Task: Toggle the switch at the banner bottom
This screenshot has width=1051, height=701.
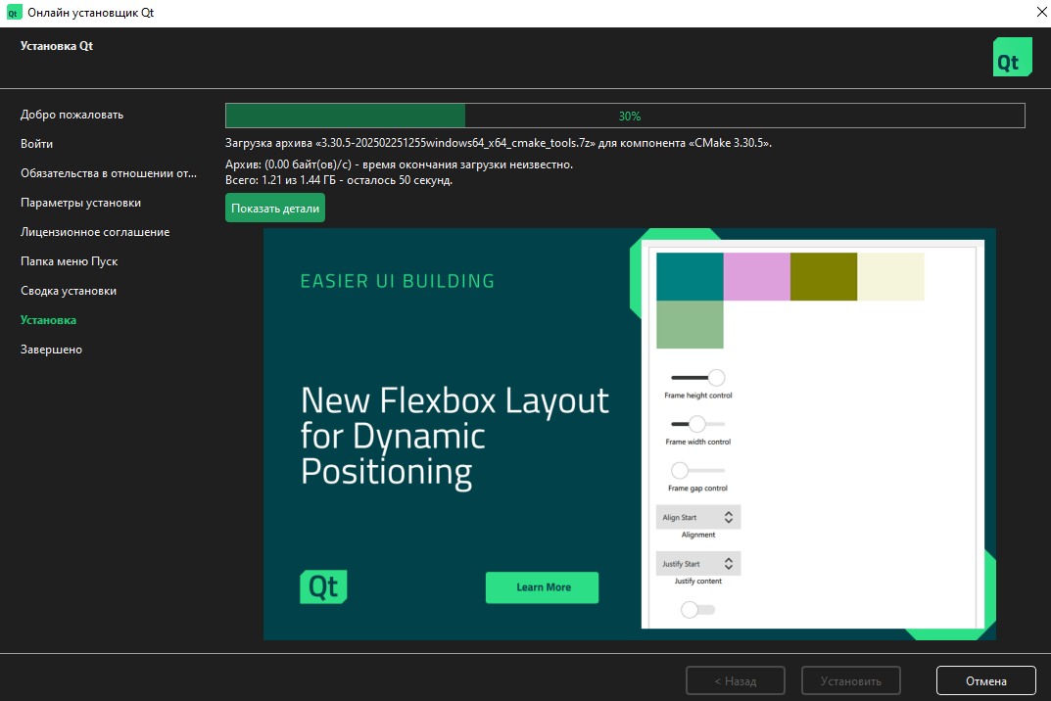Action: click(696, 610)
